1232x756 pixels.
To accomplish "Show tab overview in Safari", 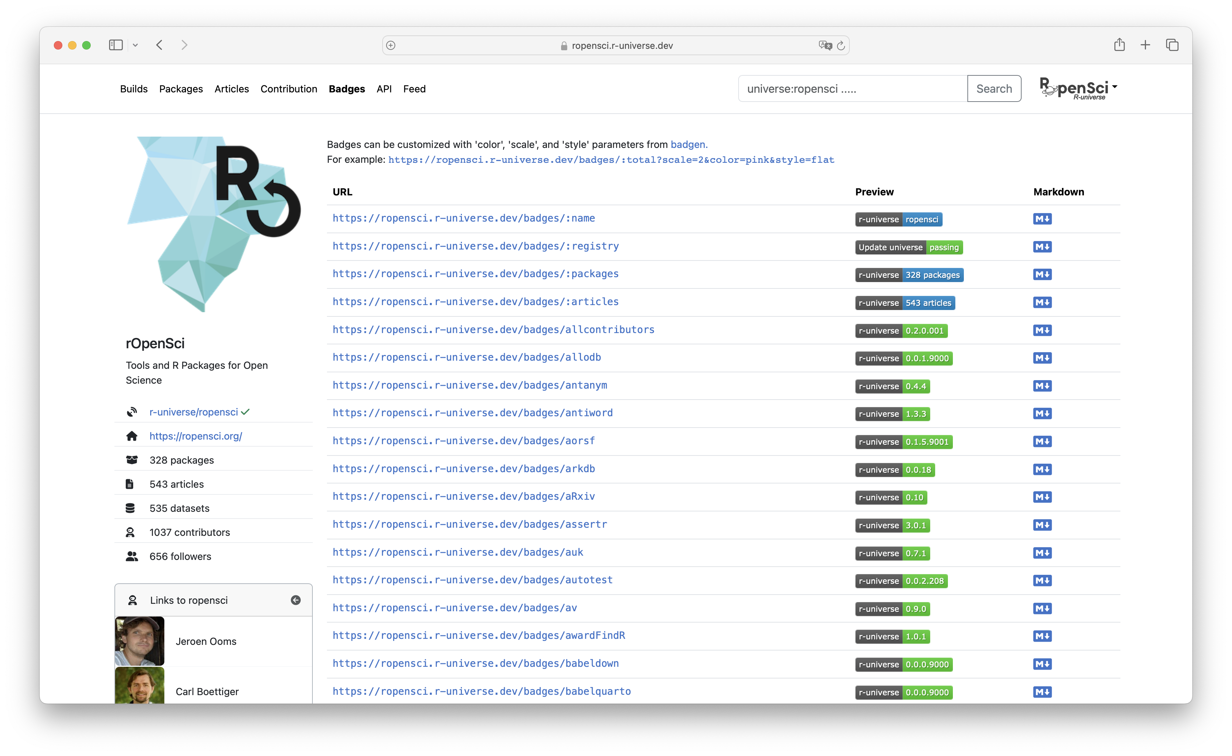I will click(1173, 45).
